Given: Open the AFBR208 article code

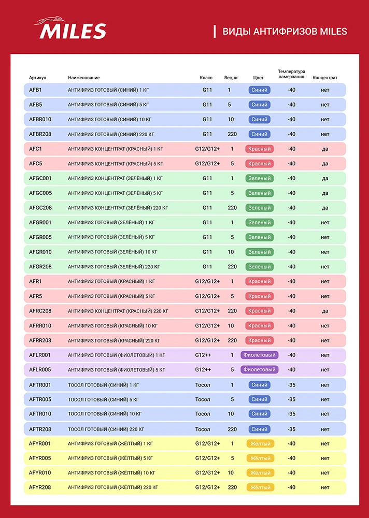Looking at the screenshot, I should tap(40, 134).
